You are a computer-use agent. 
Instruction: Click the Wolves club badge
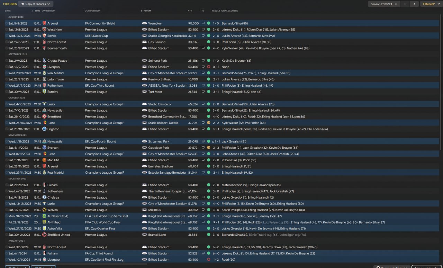tap(44, 210)
